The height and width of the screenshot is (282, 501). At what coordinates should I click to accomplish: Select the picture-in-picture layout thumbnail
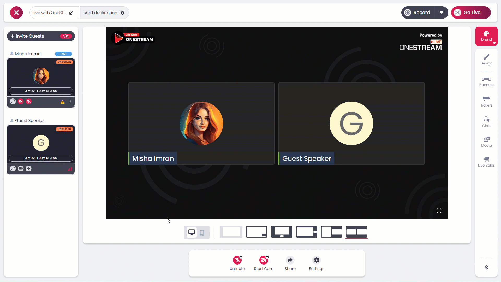[257, 232]
